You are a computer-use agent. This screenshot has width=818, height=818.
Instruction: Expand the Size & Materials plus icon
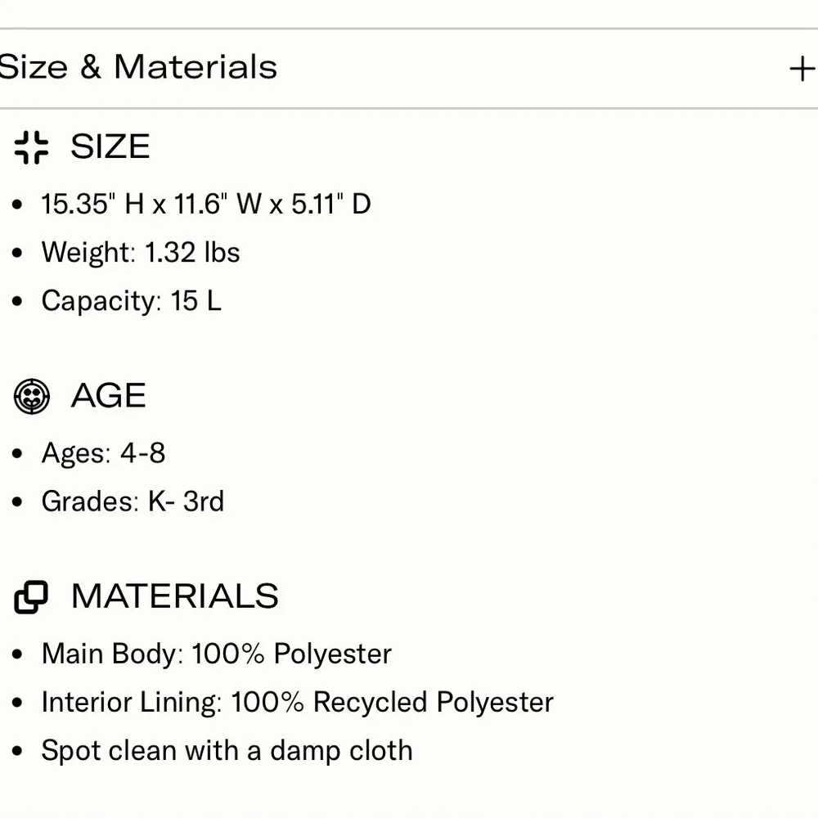tap(802, 69)
